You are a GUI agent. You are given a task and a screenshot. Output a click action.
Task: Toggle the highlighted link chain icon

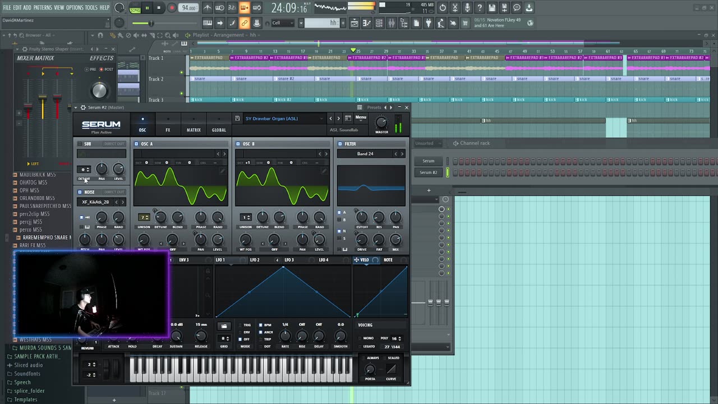click(244, 23)
